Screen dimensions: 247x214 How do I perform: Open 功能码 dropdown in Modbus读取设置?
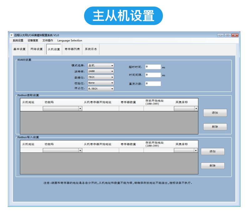click(x=63, y=108)
